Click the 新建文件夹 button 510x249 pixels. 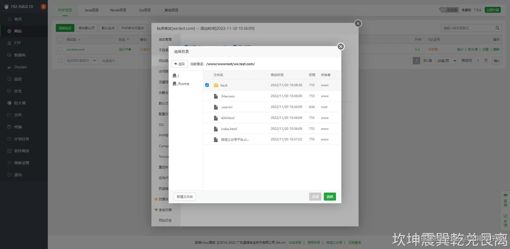185,197
